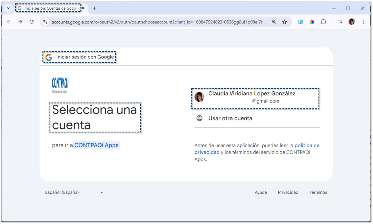Open the Extensions puzzle piece menu
Screen dimensions: 373x224
point(323,22)
